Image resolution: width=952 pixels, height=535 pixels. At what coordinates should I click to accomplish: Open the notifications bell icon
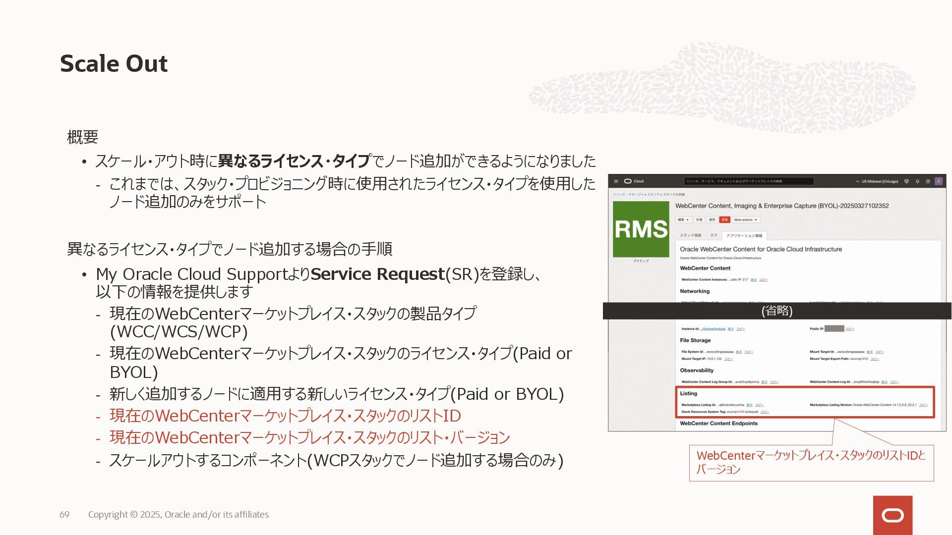click(x=917, y=181)
